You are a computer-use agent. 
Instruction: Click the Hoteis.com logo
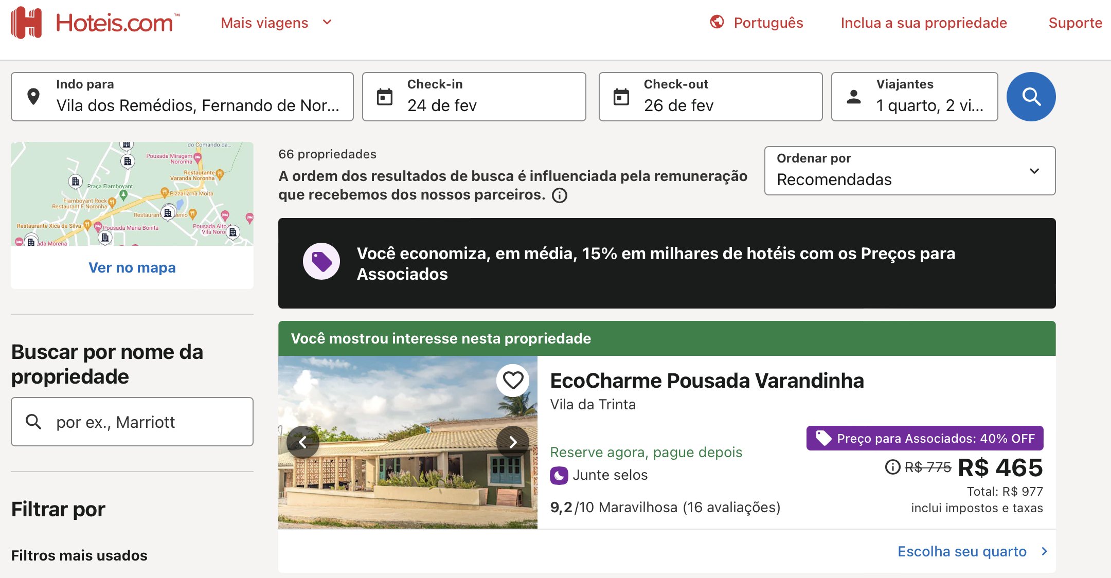pyautogui.click(x=95, y=23)
